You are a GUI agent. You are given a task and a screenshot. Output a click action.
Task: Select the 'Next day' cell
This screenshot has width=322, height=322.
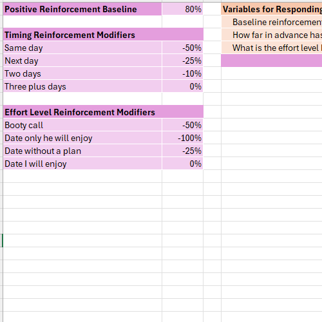[82, 61]
